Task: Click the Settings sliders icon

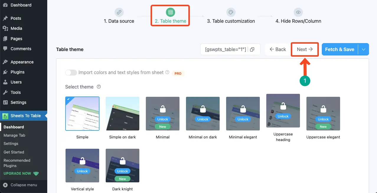Action: [x=5, y=102]
